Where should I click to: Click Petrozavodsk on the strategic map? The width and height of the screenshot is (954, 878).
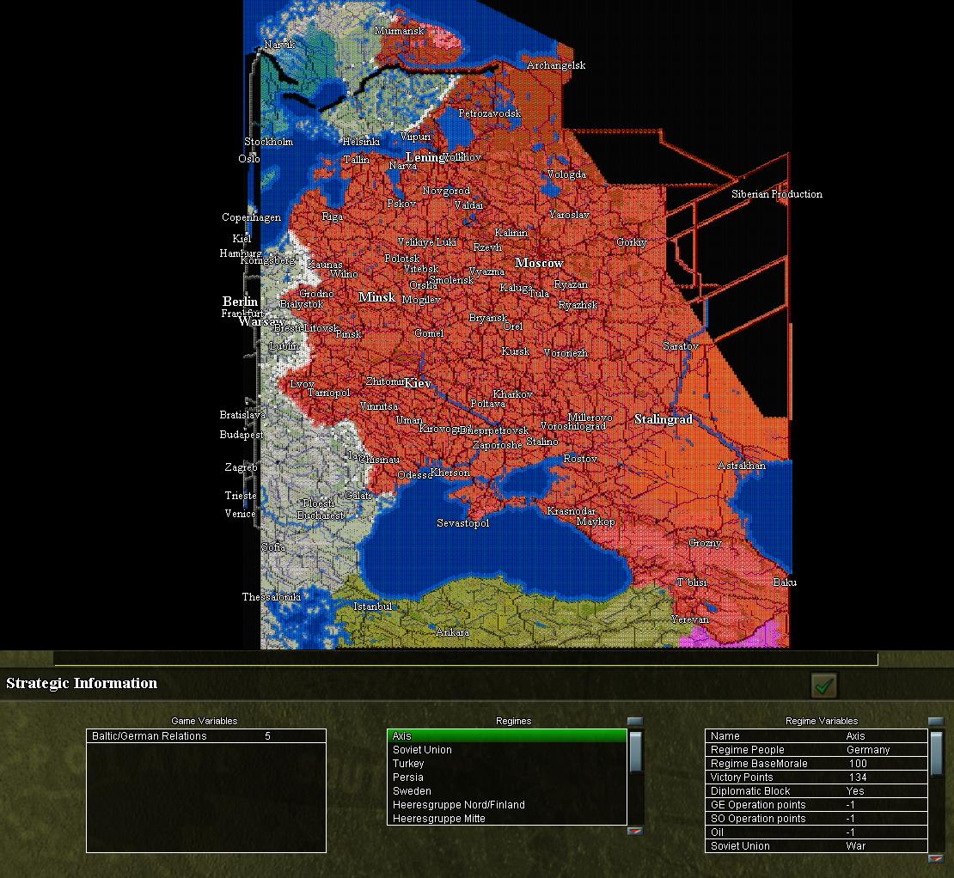(x=489, y=113)
